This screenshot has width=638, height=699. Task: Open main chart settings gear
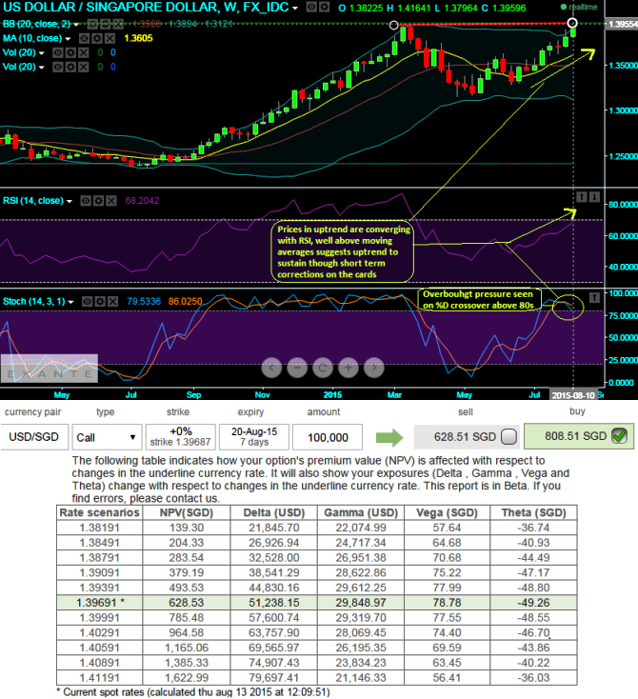[324, 7]
